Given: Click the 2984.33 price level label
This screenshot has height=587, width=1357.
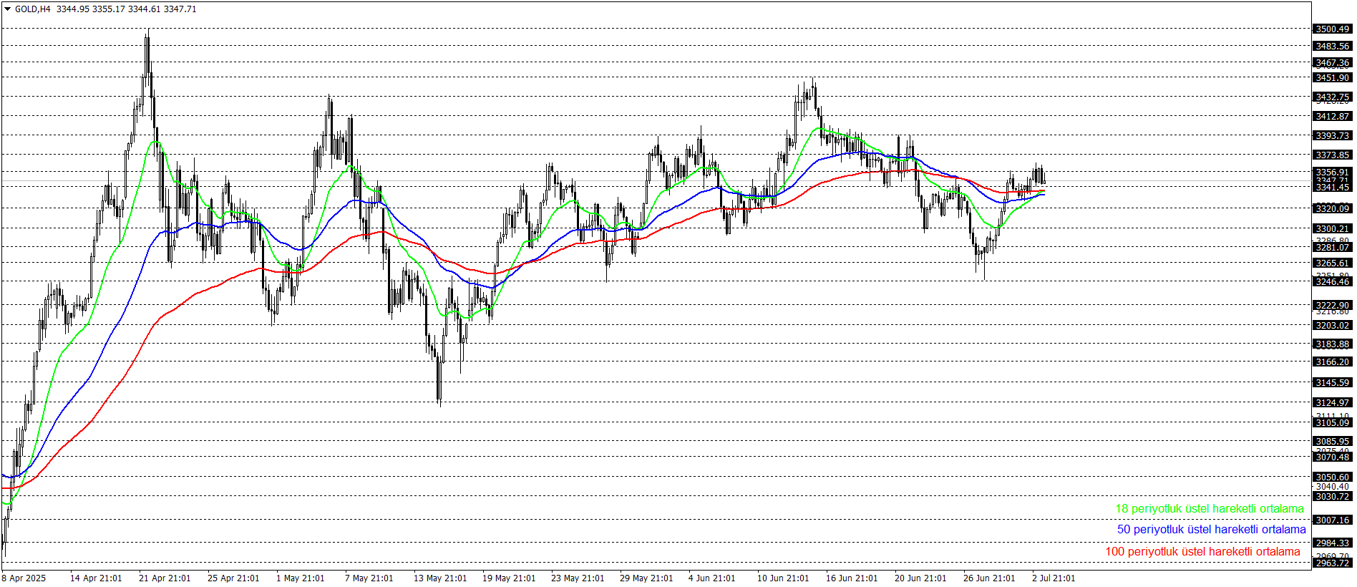Looking at the screenshot, I should (1333, 543).
